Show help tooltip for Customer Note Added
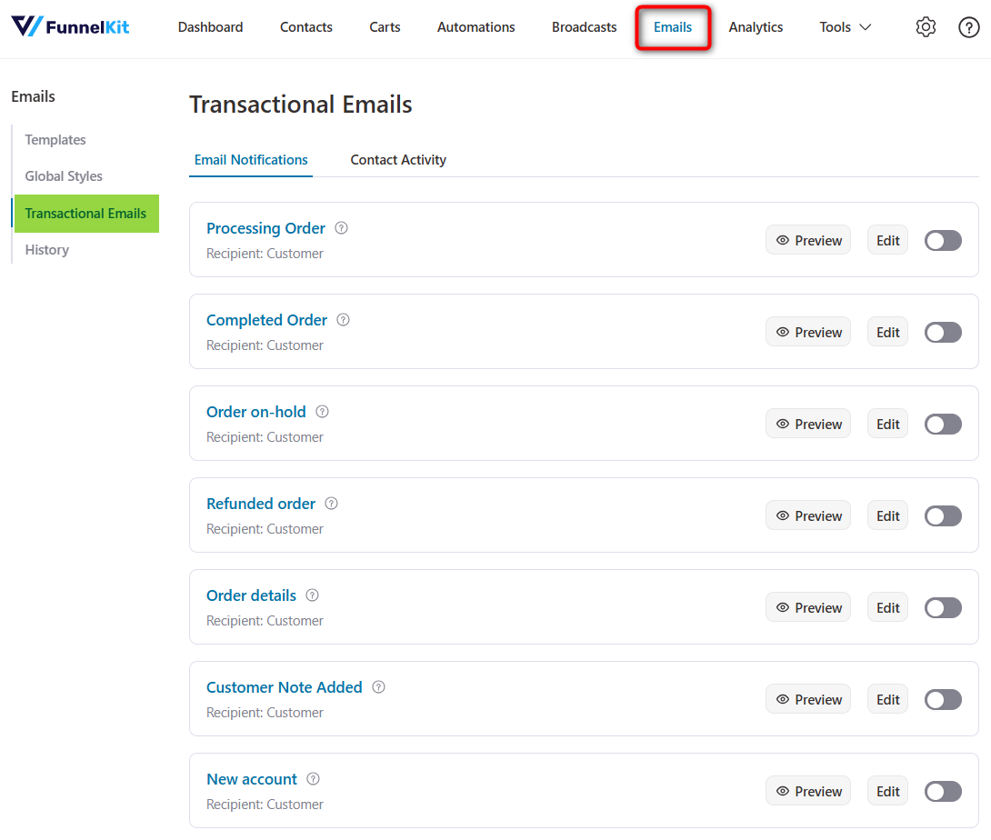 click(378, 687)
